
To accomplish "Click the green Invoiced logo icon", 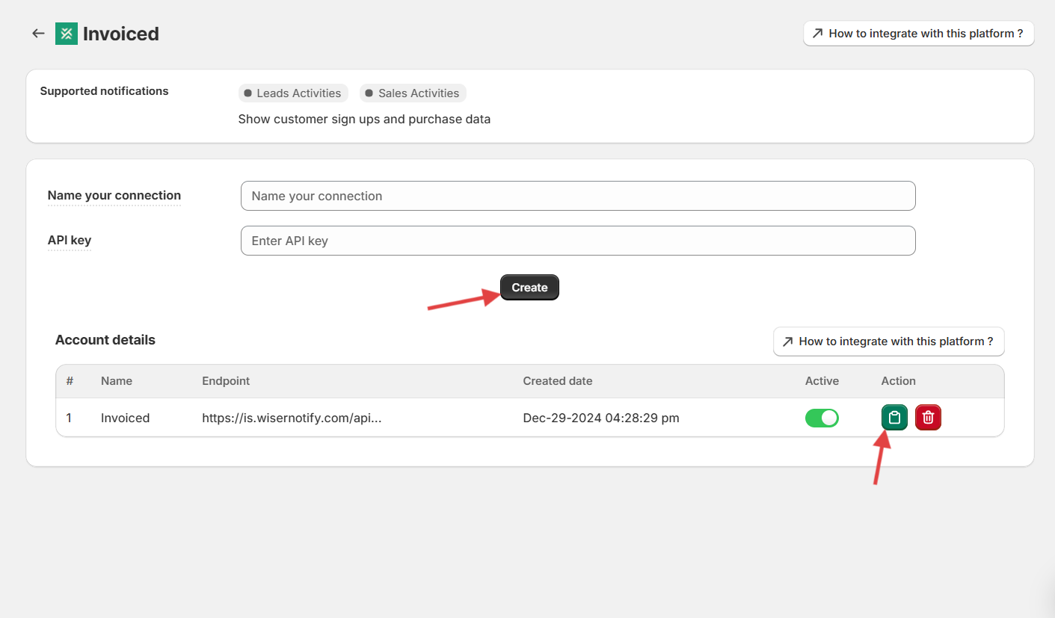I will [x=67, y=34].
